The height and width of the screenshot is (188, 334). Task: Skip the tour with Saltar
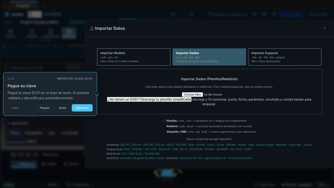click(x=15, y=108)
